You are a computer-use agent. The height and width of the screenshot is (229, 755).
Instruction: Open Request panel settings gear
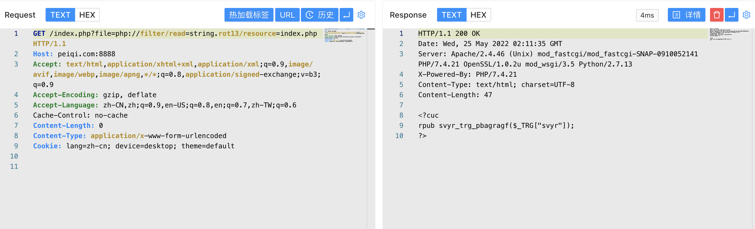click(x=361, y=15)
